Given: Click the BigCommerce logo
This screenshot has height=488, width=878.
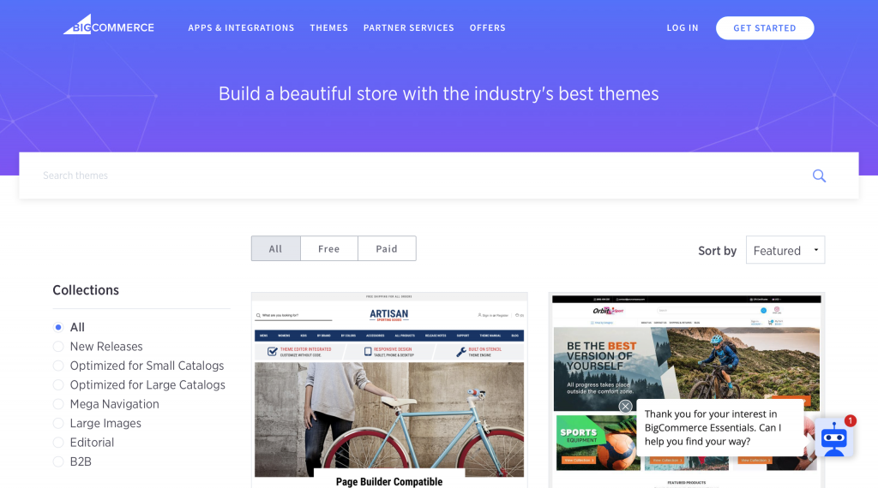Looking at the screenshot, I should pyautogui.click(x=109, y=25).
